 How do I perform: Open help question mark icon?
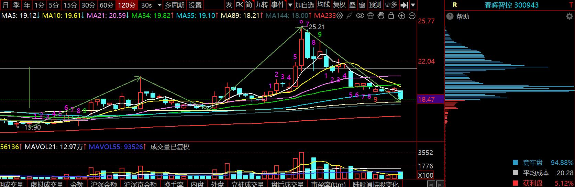450,17
